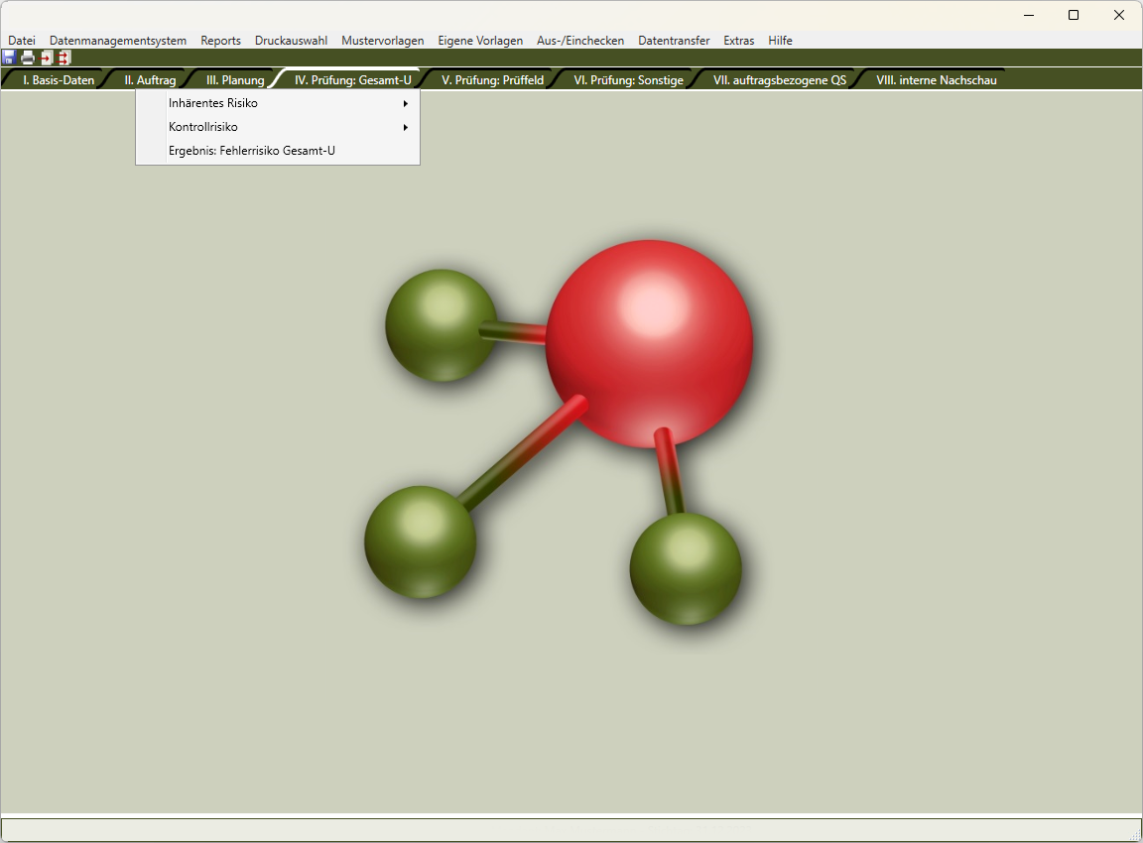Click the blue floppy disk save icon
This screenshot has height=843, width=1143.
coord(9,58)
